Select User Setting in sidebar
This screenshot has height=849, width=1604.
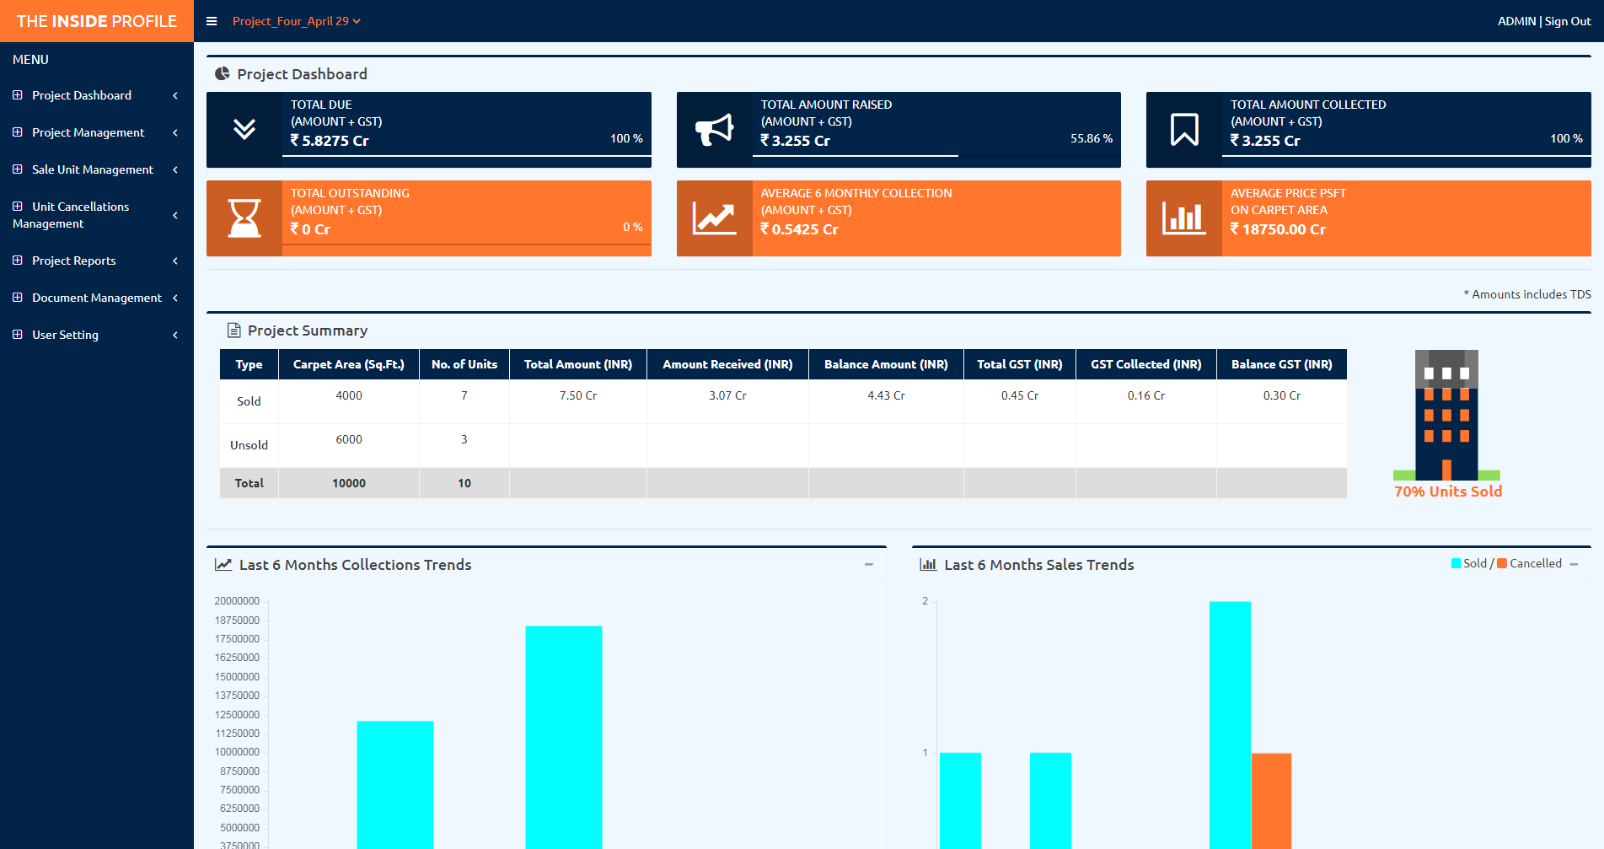[x=65, y=335]
